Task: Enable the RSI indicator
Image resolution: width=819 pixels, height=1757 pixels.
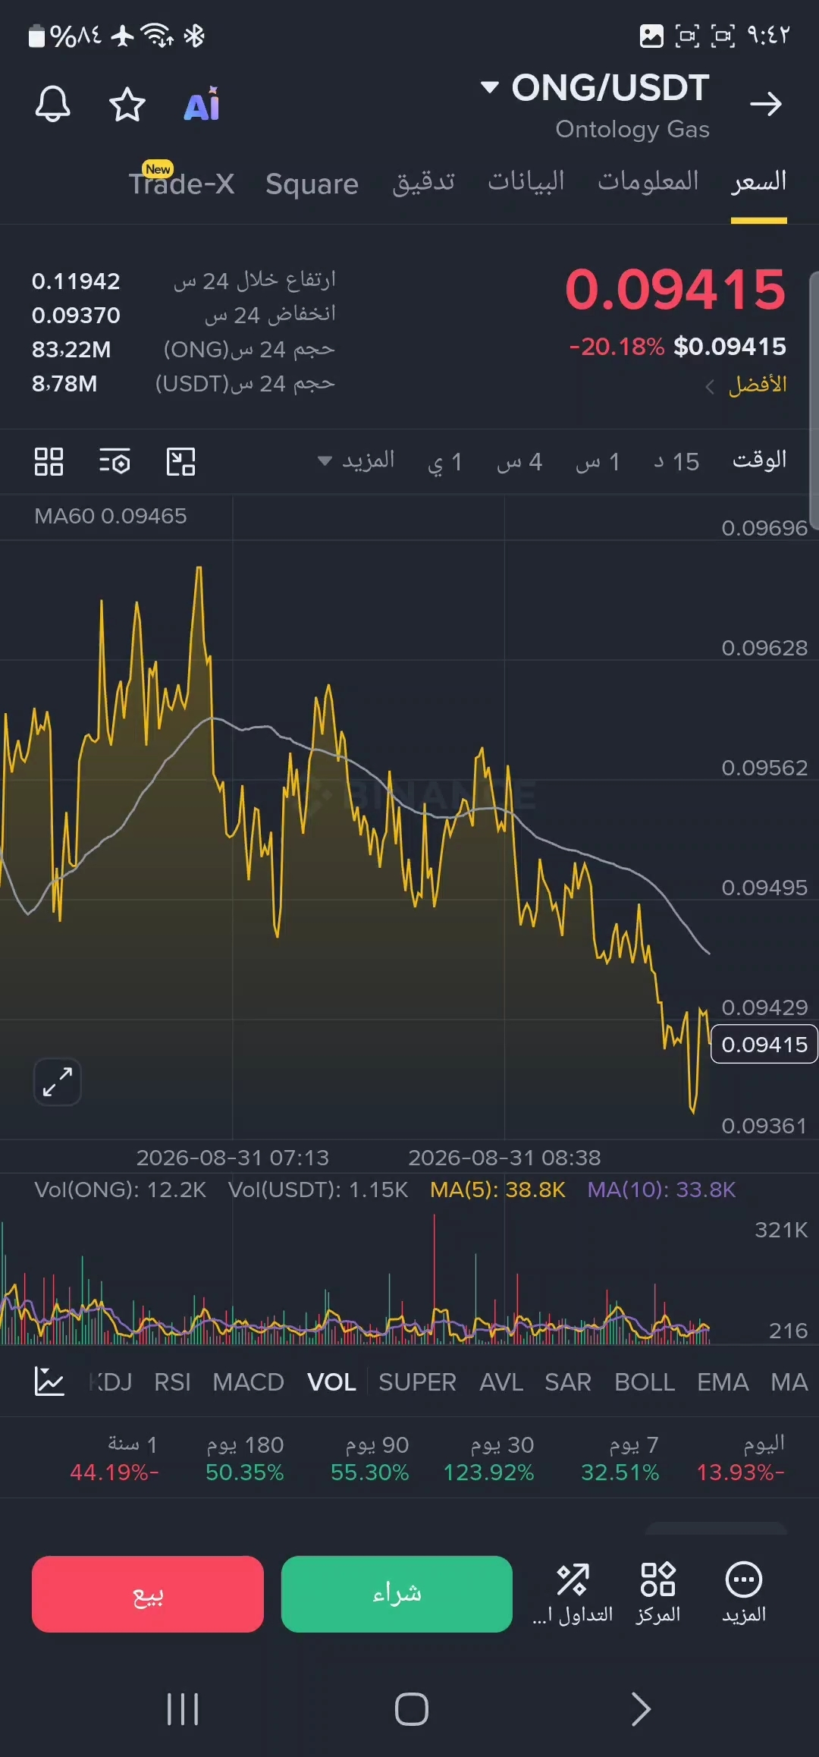Action: point(172,1382)
